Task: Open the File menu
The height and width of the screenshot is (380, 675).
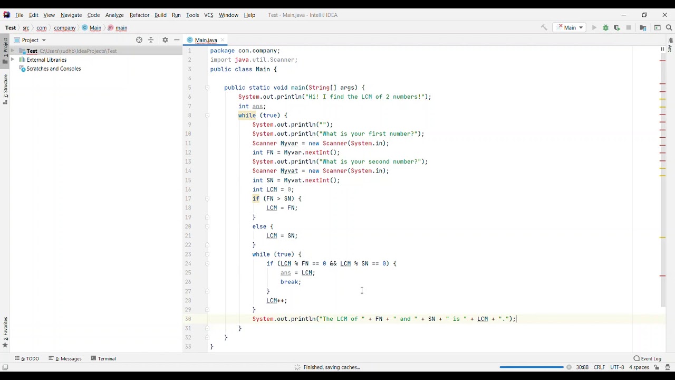Action: (20, 15)
